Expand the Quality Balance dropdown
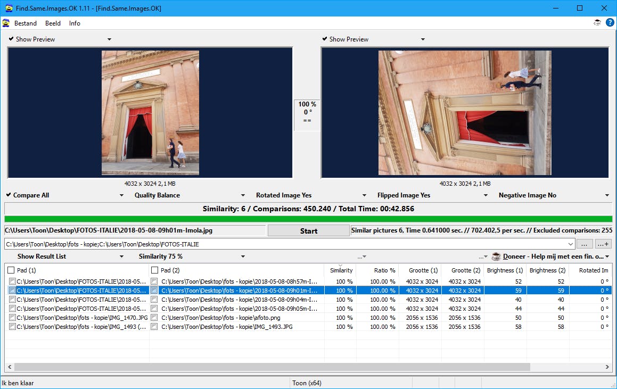This screenshot has height=389, width=617. tap(243, 195)
